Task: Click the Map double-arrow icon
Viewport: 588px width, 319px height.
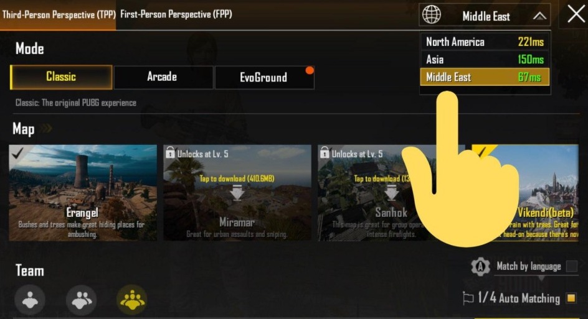Action: pyautogui.click(x=47, y=129)
